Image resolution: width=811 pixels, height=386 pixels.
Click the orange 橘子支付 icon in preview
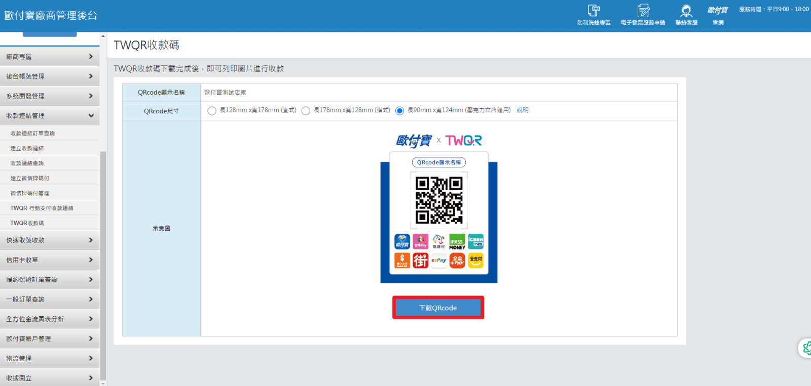pos(402,261)
